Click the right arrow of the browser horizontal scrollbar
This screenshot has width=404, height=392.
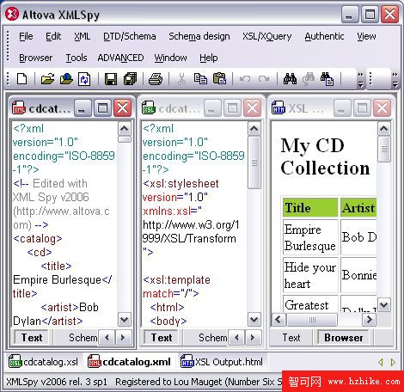[x=370, y=319]
